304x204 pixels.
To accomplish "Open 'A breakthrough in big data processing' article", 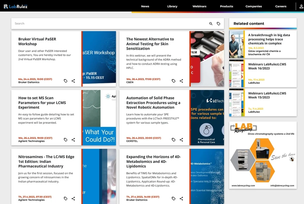I will pyautogui.click(x=269, y=39).
